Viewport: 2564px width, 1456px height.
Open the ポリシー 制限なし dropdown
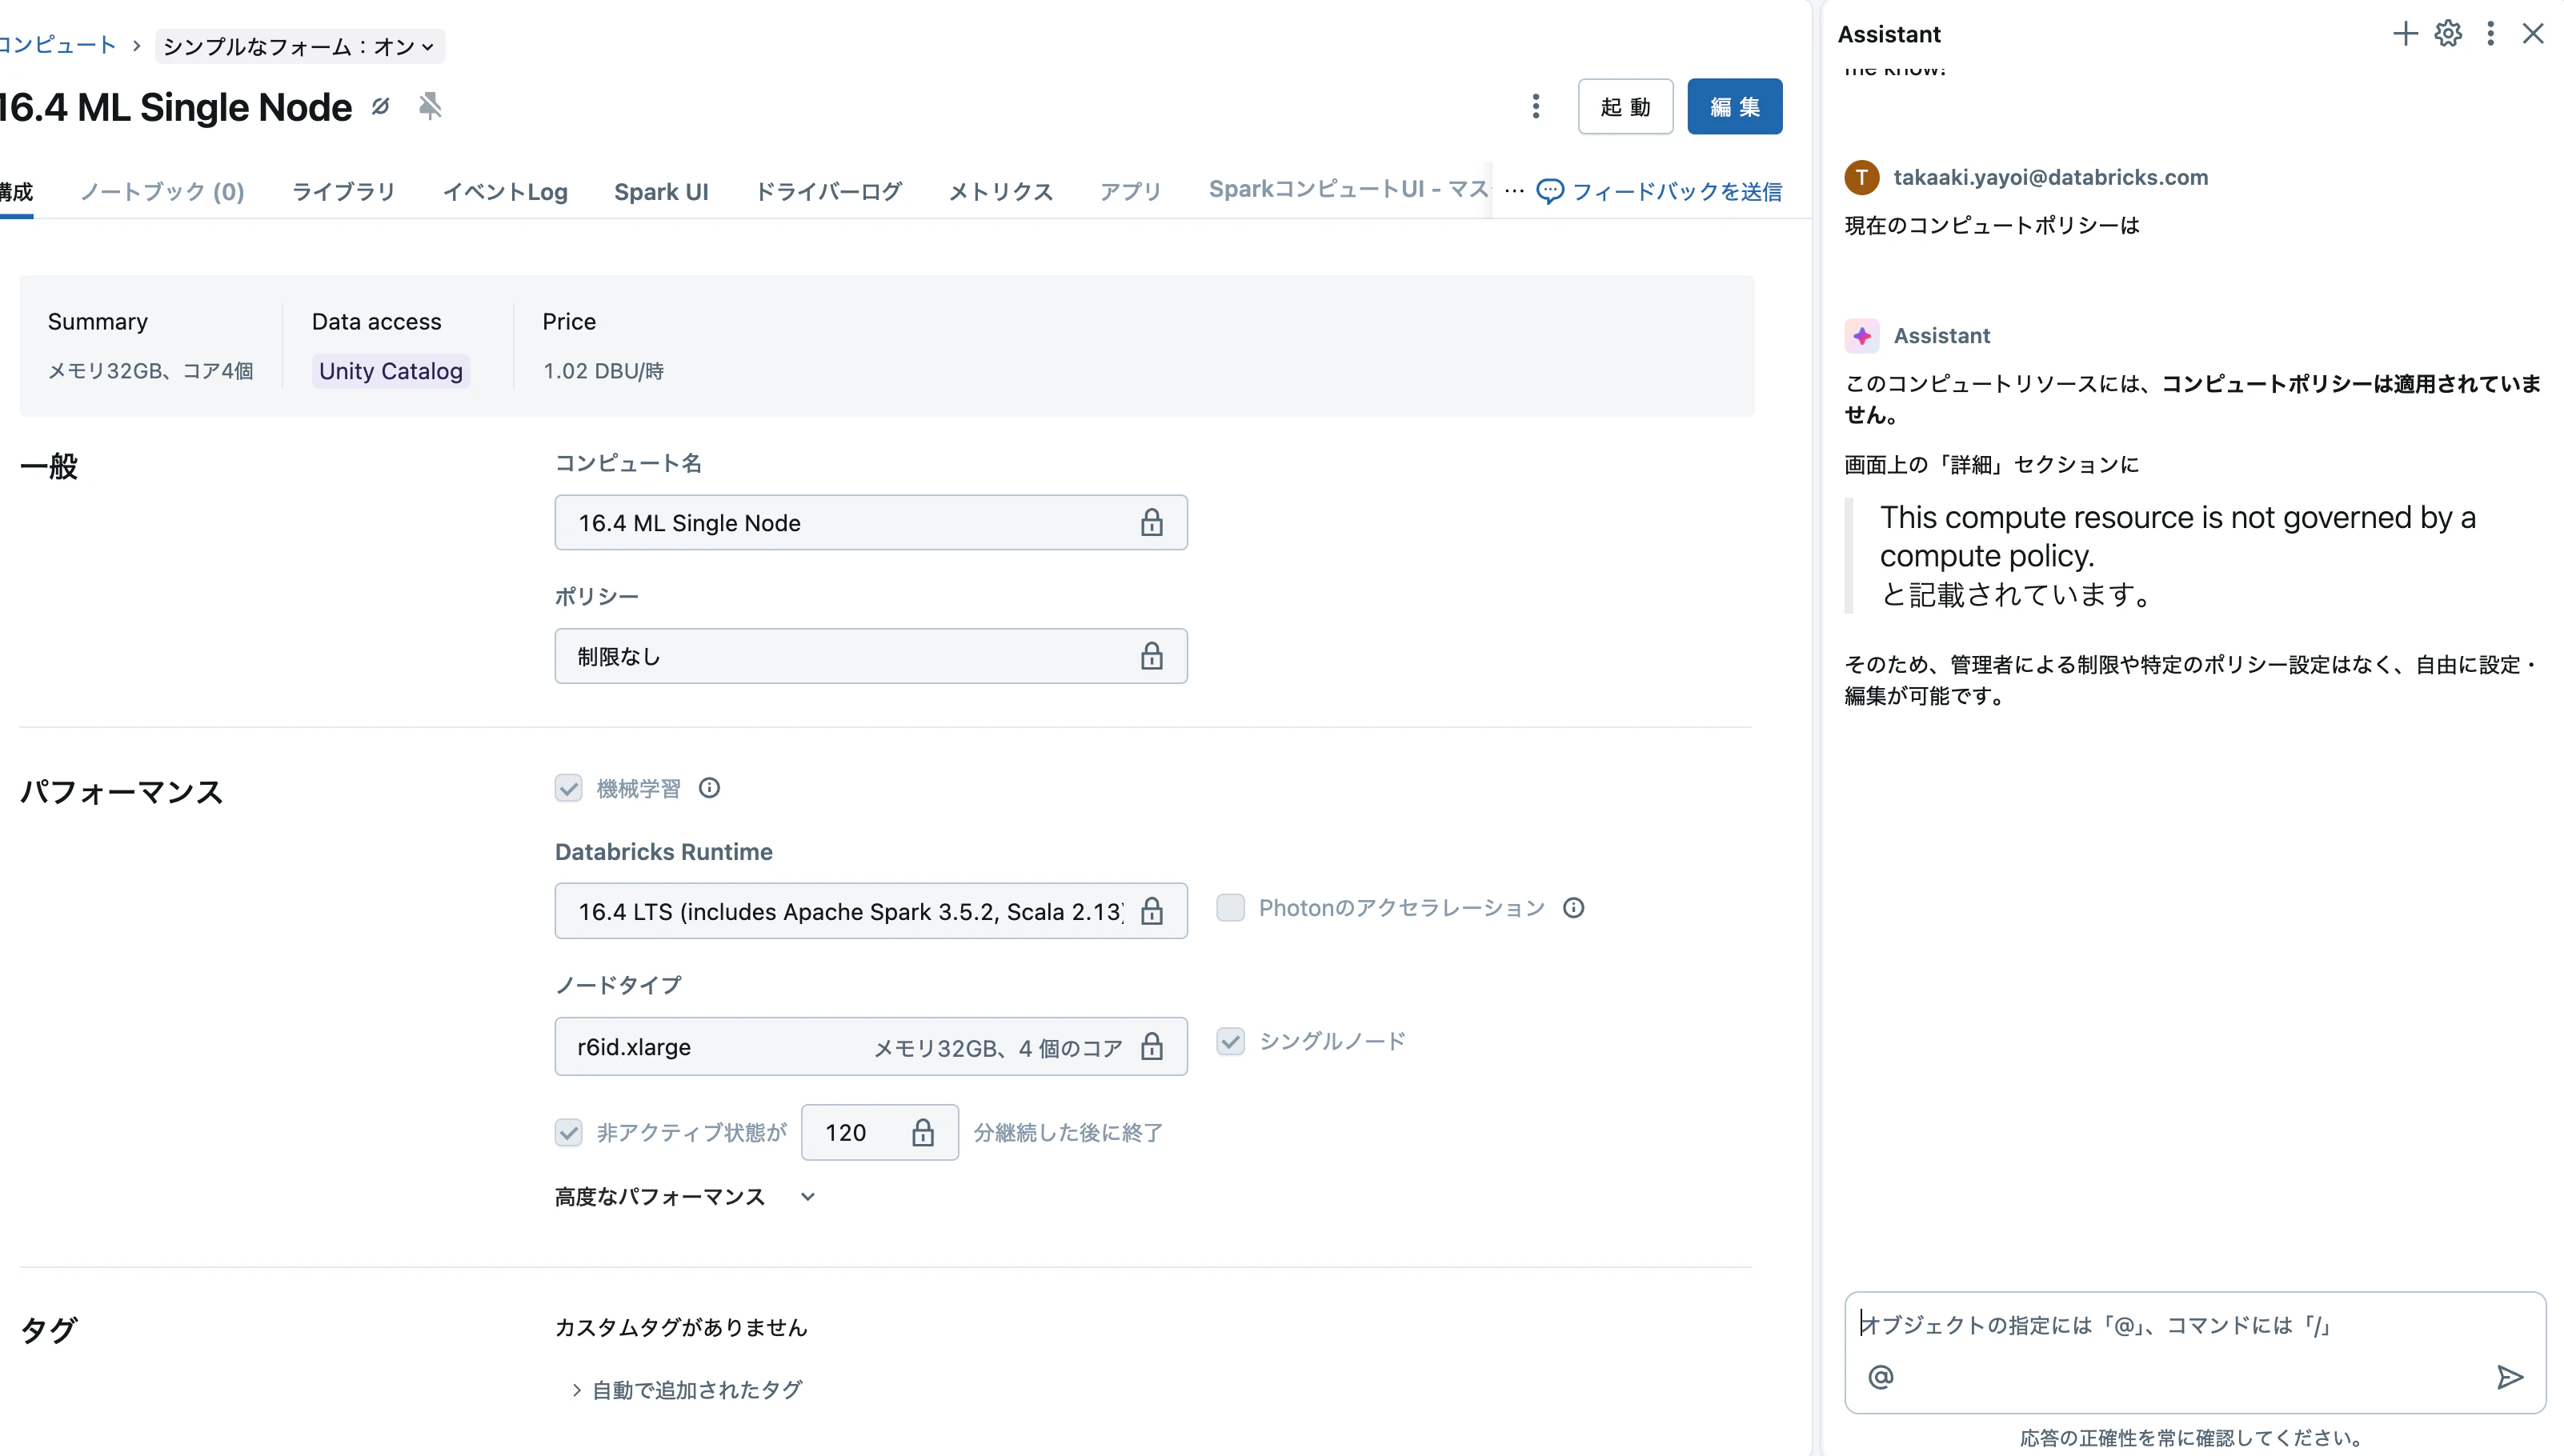coord(870,656)
